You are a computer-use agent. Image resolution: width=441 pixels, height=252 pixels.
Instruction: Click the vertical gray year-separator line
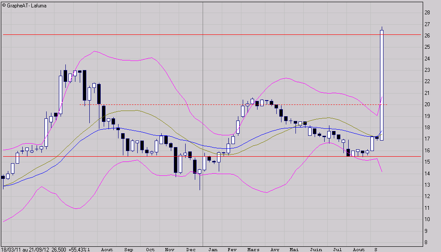203,124
